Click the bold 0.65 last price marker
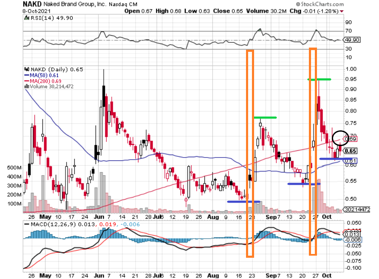Viewport: 379px width, 279px height. pyautogui.click(x=350, y=151)
